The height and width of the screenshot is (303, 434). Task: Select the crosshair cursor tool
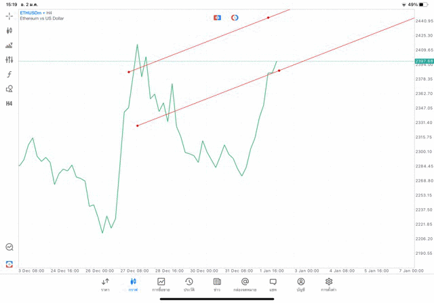[x=9, y=16]
